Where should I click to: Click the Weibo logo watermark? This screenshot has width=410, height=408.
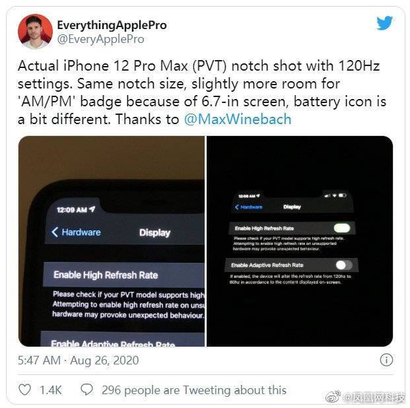333,397
